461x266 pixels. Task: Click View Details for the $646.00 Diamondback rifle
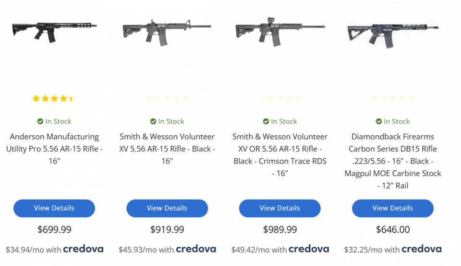(x=393, y=208)
